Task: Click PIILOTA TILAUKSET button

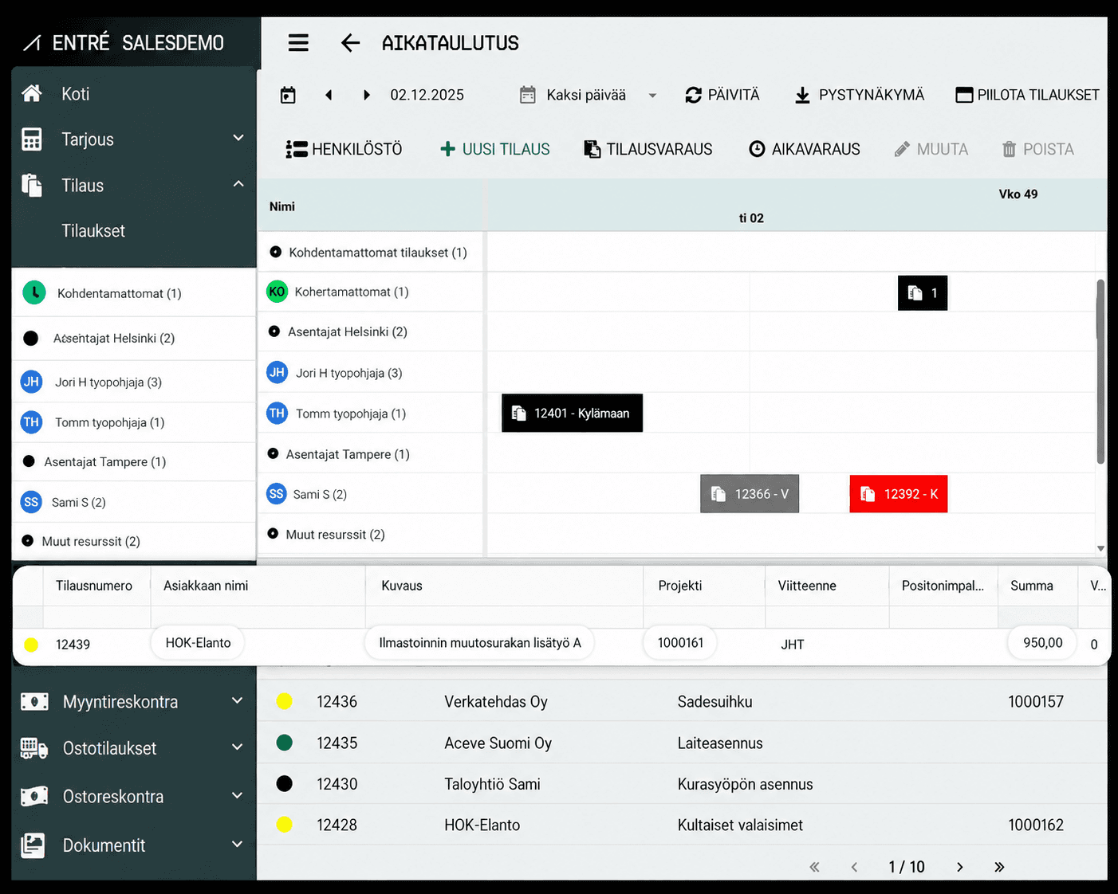Action: (1027, 96)
